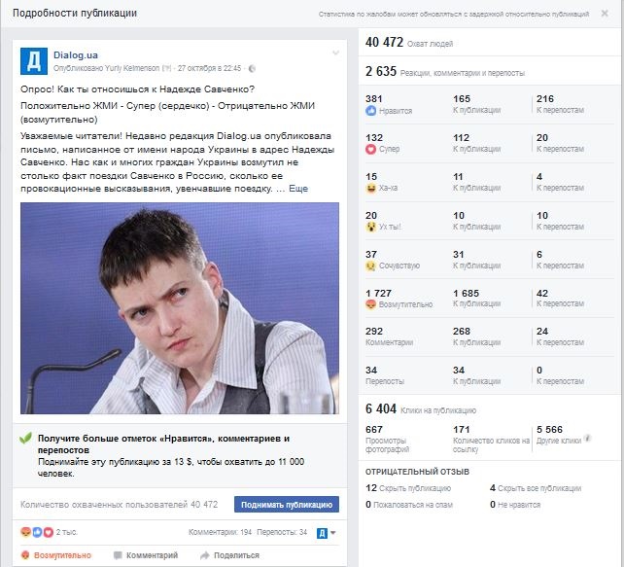624x567 pixels.
Task: Click the Возмутительно reaction button below post
Action: coord(56,555)
